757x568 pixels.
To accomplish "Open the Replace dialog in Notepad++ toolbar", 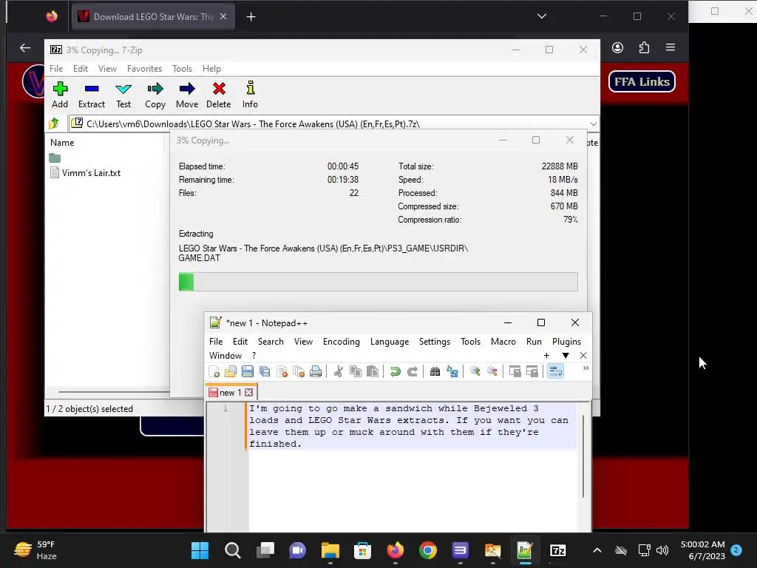I will point(452,371).
